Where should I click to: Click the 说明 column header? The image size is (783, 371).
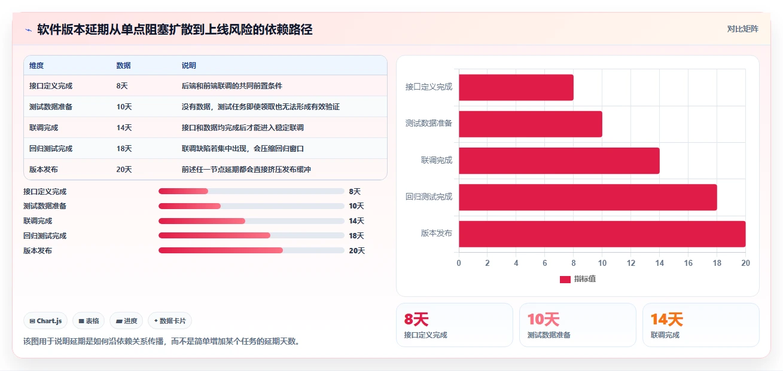[189, 66]
